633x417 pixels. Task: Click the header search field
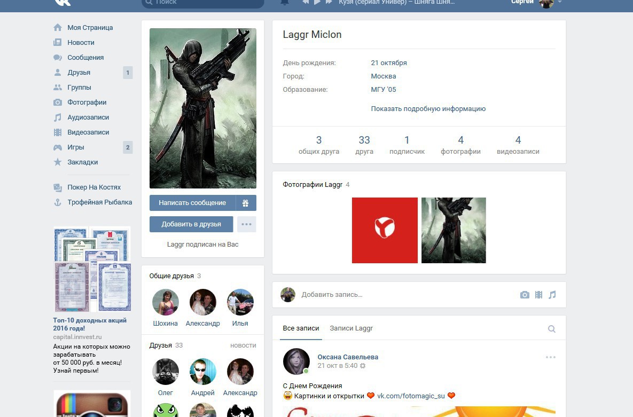click(202, 3)
